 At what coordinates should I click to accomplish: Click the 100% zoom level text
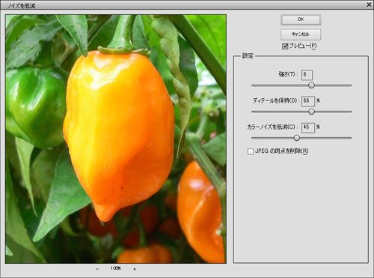tap(115, 268)
